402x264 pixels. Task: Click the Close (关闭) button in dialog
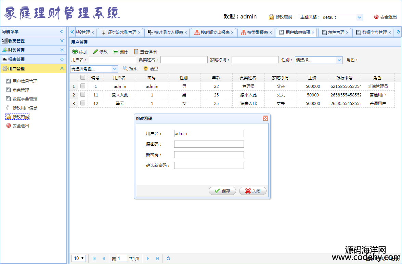click(x=253, y=191)
